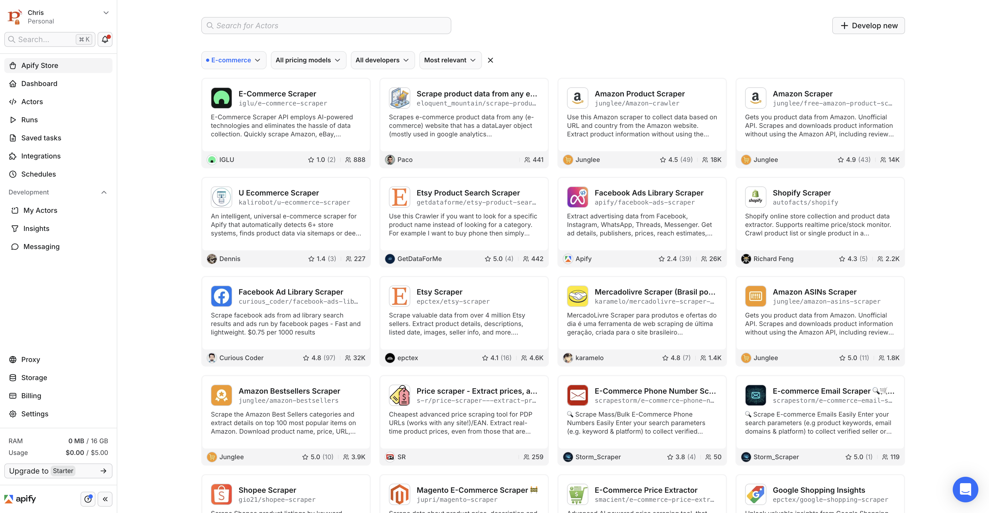Clear filters with the X button

[x=490, y=60]
